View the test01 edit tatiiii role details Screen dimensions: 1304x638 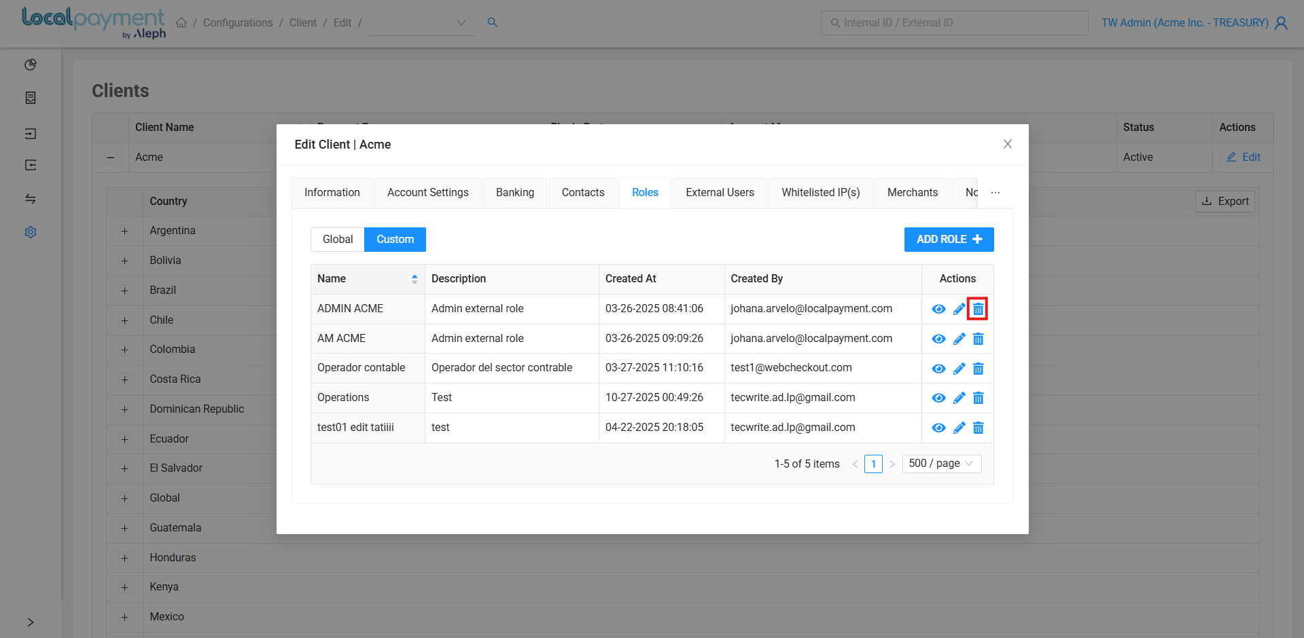[938, 428]
